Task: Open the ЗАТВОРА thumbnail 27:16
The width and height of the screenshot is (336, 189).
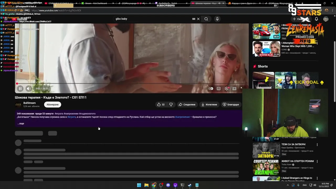Action: pyautogui.click(x=266, y=150)
